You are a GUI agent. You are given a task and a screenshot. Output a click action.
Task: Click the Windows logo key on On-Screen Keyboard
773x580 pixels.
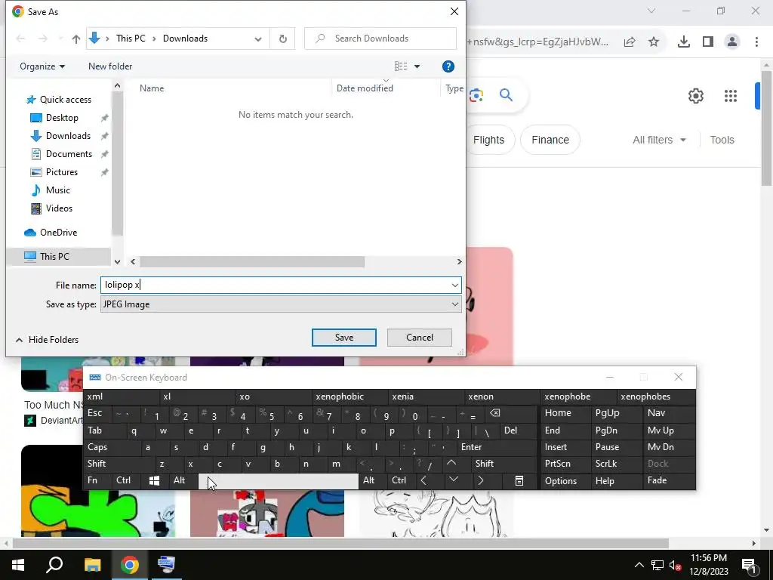point(154,480)
